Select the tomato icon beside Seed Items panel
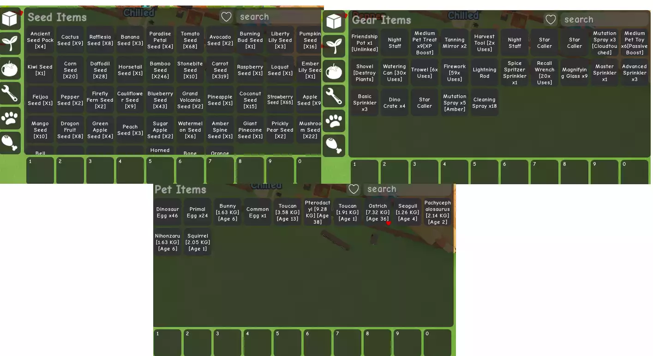This screenshot has height=356, width=653. [10, 69]
